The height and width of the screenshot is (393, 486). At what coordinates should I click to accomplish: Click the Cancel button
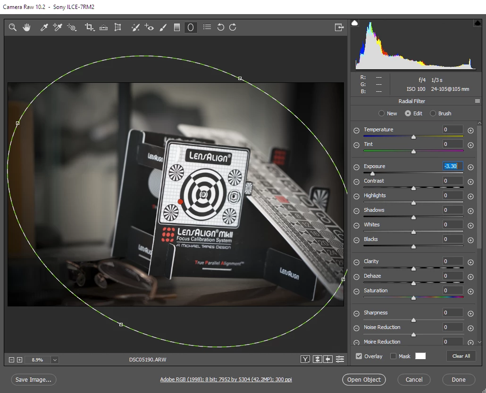coord(414,379)
